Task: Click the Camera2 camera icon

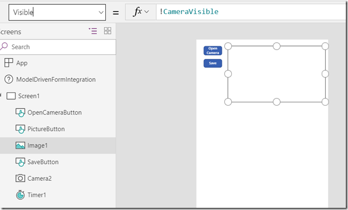Action: 20,178
